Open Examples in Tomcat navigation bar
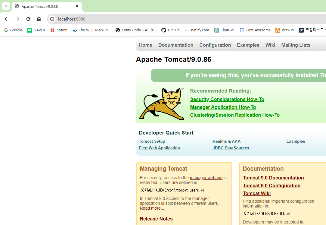326x225 pixels. pyautogui.click(x=248, y=45)
